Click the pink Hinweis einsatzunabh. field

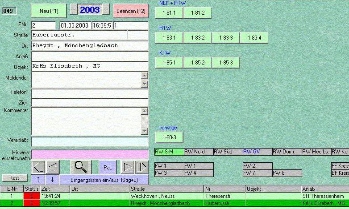90,154
